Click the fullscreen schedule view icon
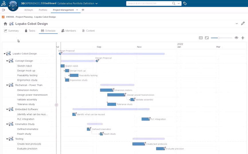248x154 pixels. [207, 38]
